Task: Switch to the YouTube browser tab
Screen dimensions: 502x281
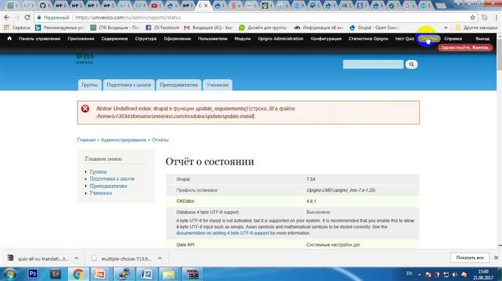Action: [x=155, y=5]
